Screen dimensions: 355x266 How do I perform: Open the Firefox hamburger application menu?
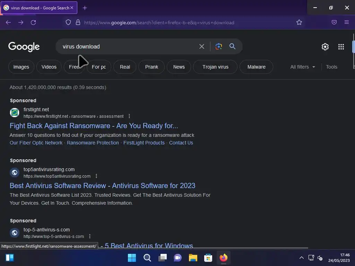click(x=347, y=22)
